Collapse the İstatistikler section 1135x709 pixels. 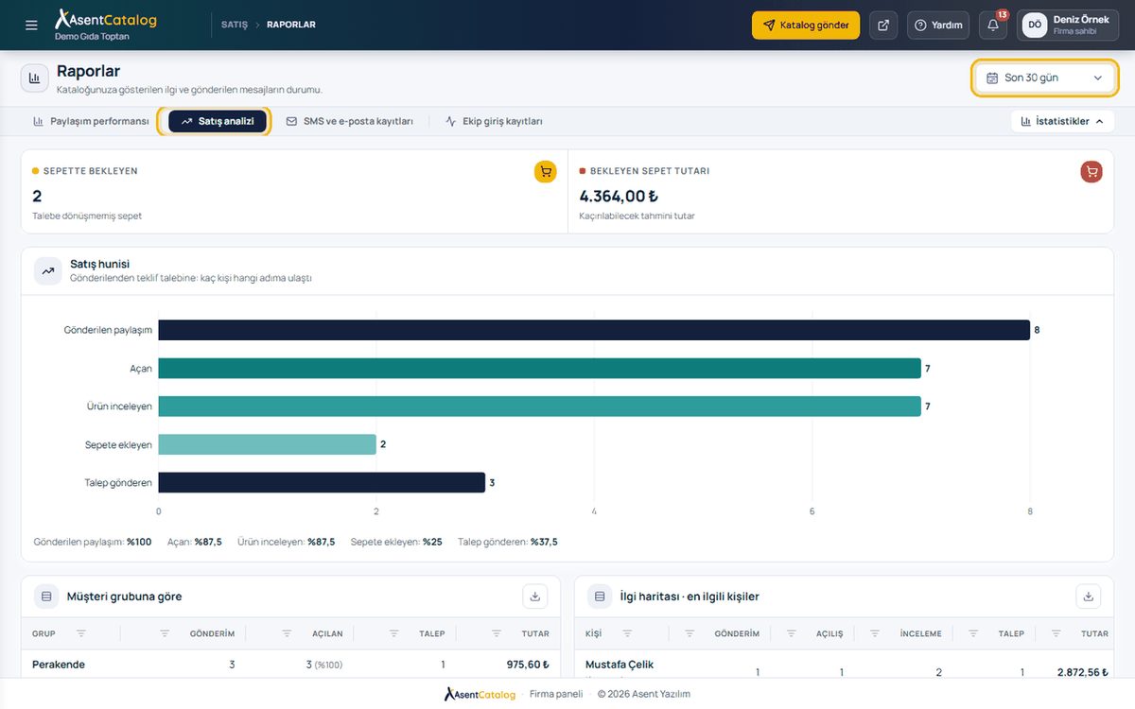[1061, 121]
